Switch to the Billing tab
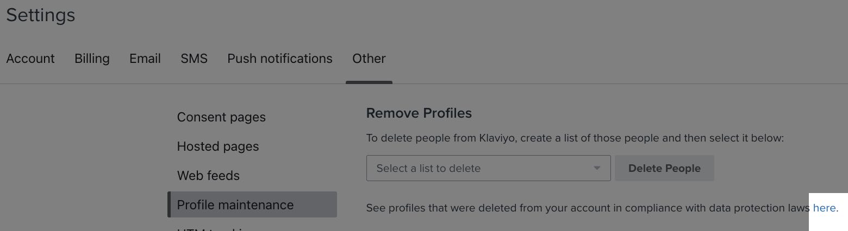Viewport: 848px width, 231px height. coord(92,59)
